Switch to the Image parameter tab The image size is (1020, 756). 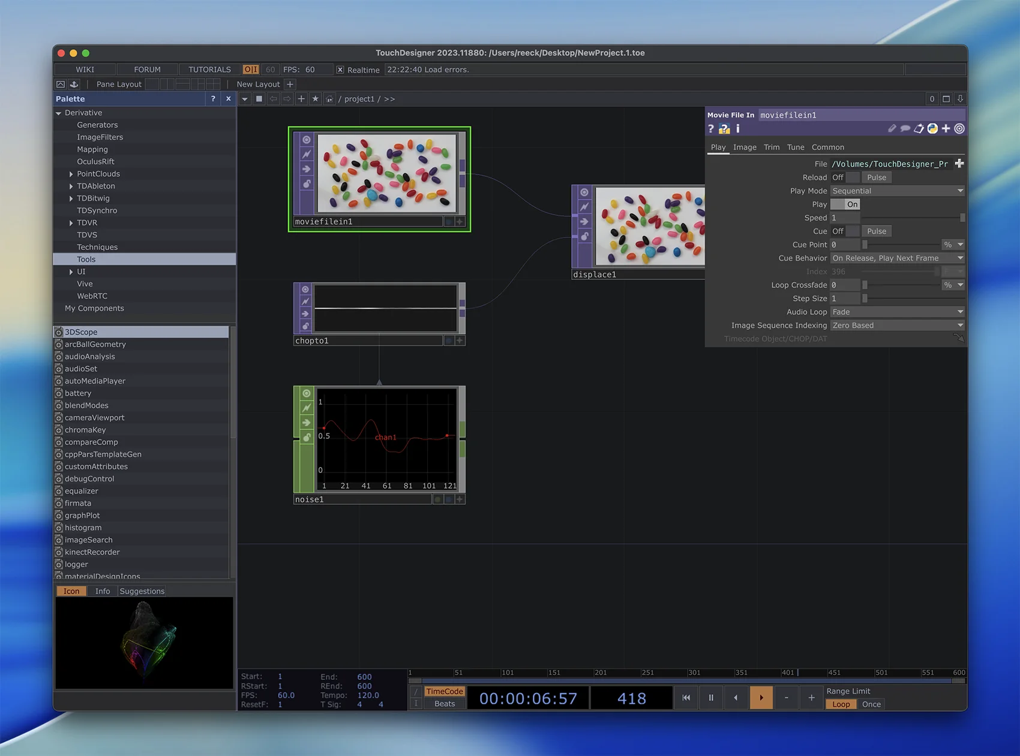(745, 147)
